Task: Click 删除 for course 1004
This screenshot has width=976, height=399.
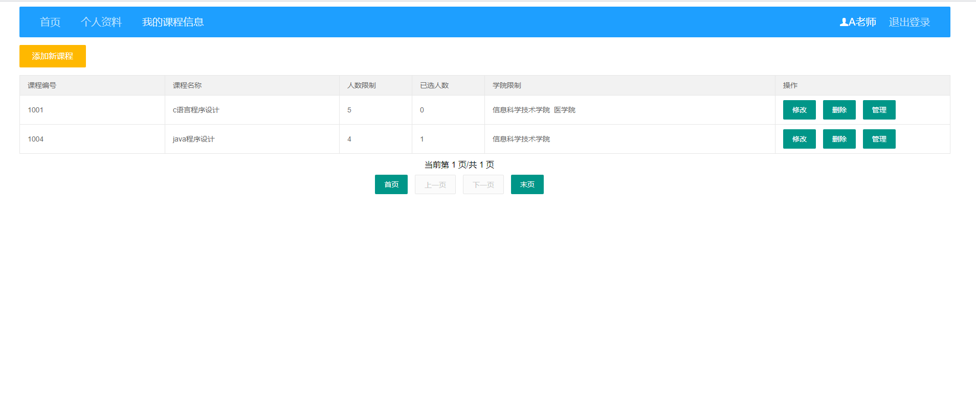Action: tap(839, 139)
